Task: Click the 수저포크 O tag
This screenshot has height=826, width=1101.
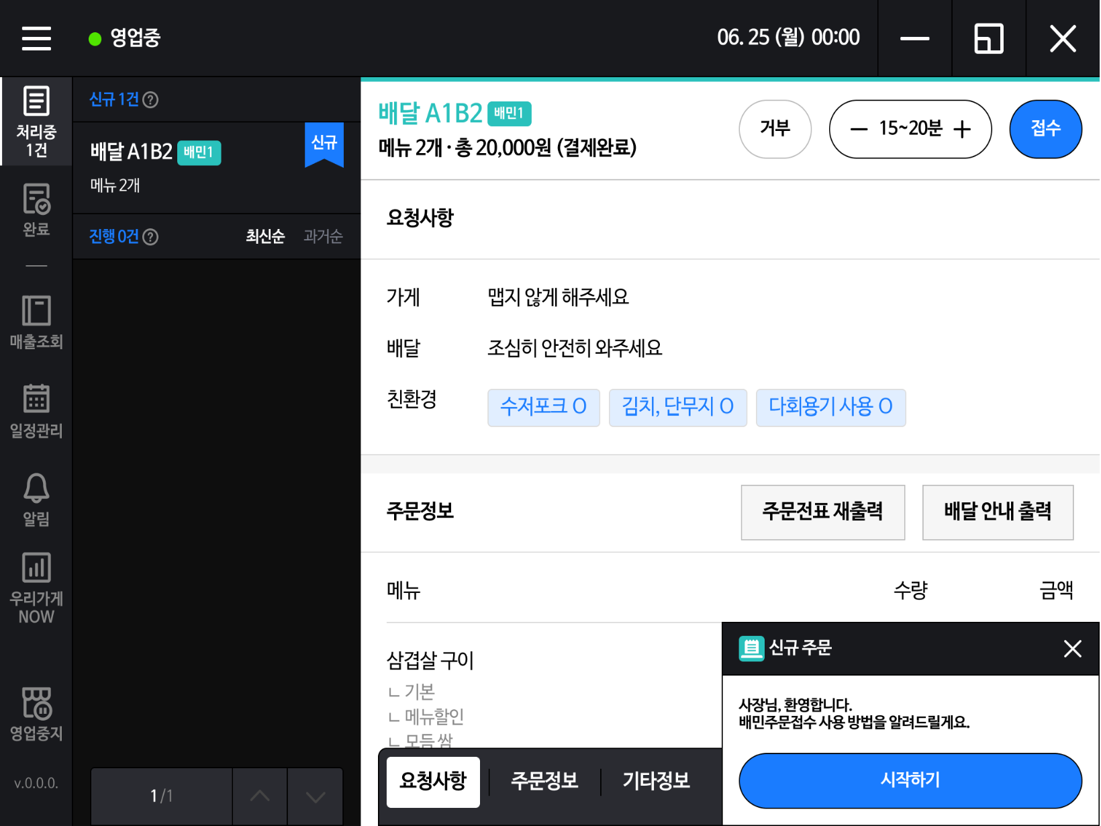Action: (543, 408)
